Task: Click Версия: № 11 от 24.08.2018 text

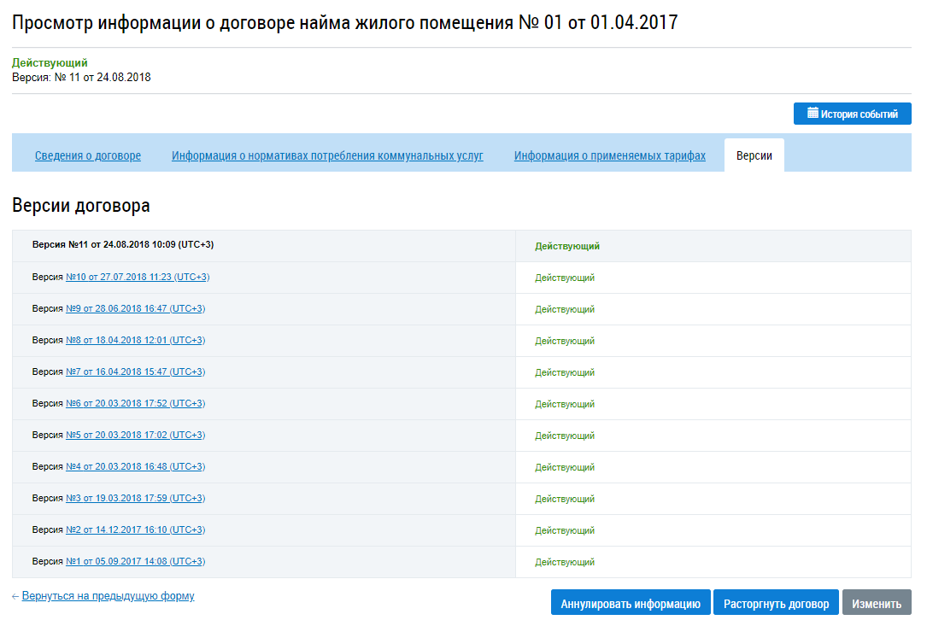Action: point(81,78)
